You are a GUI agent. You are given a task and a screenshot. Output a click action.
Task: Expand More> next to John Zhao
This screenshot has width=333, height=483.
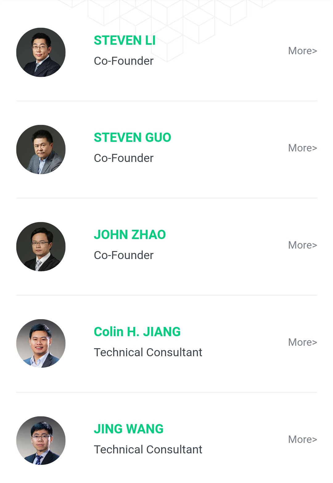tap(302, 245)
